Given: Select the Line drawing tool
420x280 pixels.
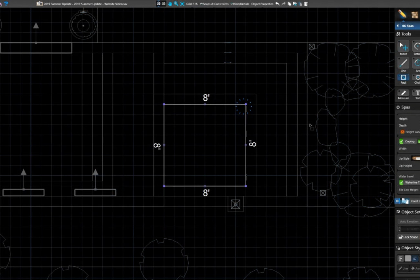Looking at the screenshot, I should click(x=403, y=63).
